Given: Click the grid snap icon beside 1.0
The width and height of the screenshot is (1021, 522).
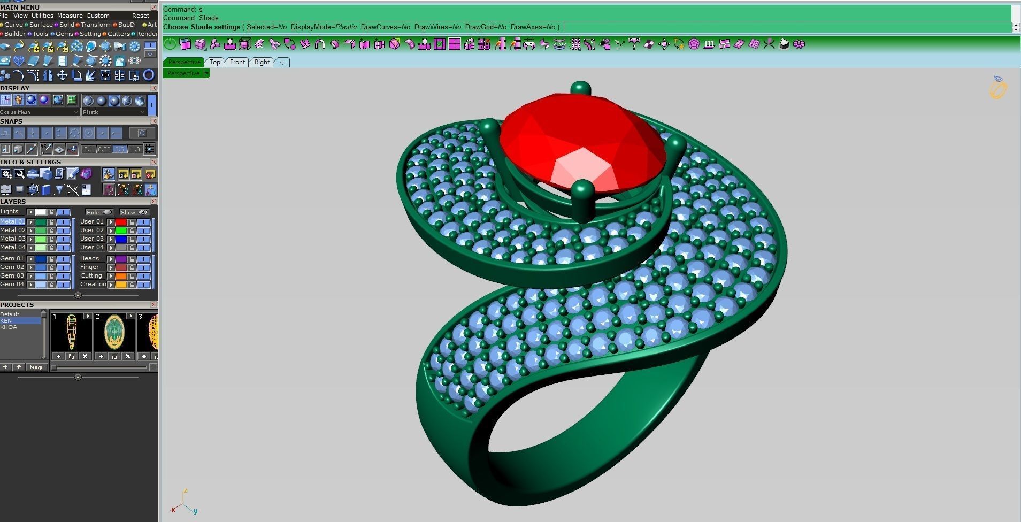Looking at the screenshot, I should [149, 149].
